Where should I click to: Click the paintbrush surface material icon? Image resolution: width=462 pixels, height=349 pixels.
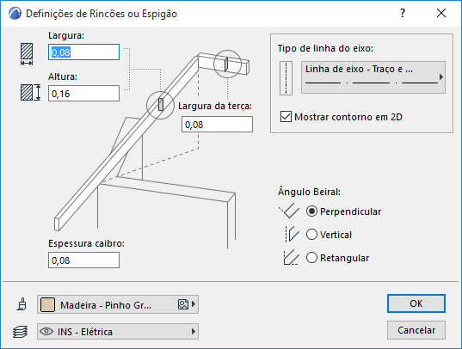(x=22, y=304)
